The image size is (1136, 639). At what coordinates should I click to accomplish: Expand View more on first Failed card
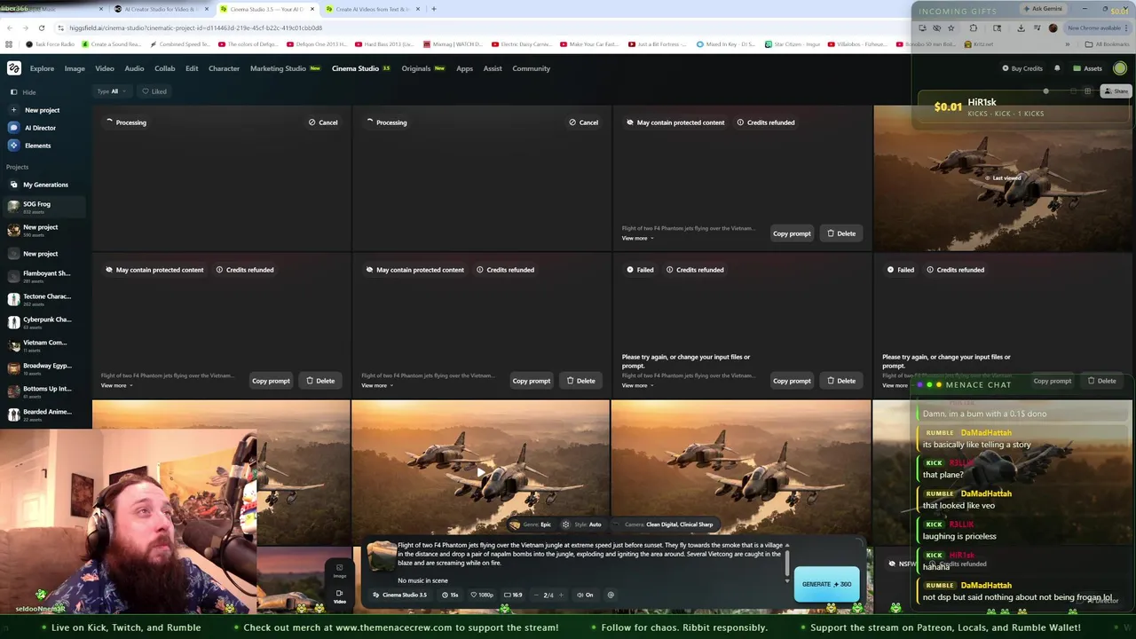tap(638, 385)
